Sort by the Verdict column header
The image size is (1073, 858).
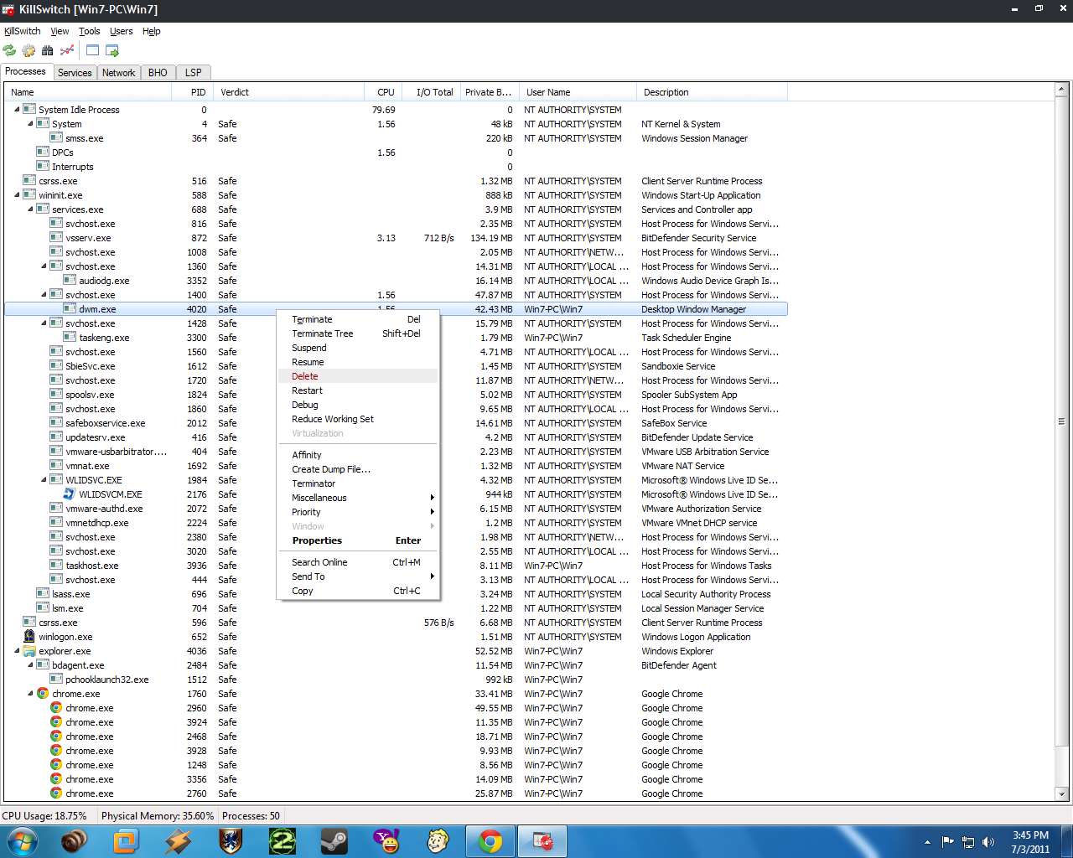click(288, 92)
